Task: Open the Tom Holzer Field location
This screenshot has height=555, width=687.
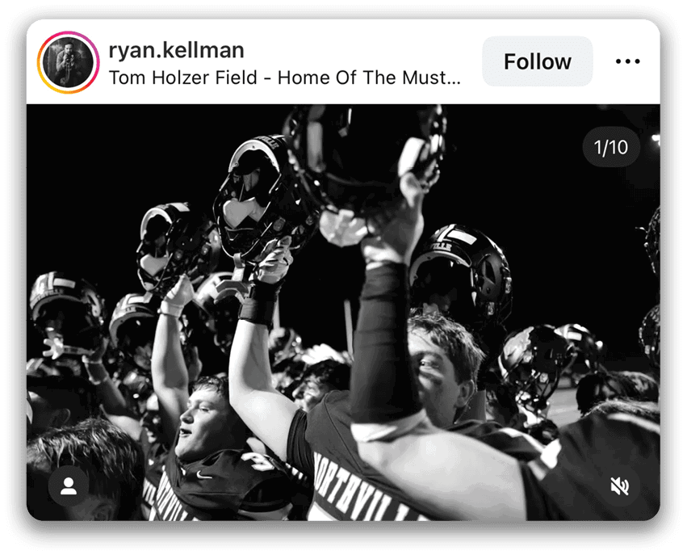Action: click(284, 78)
